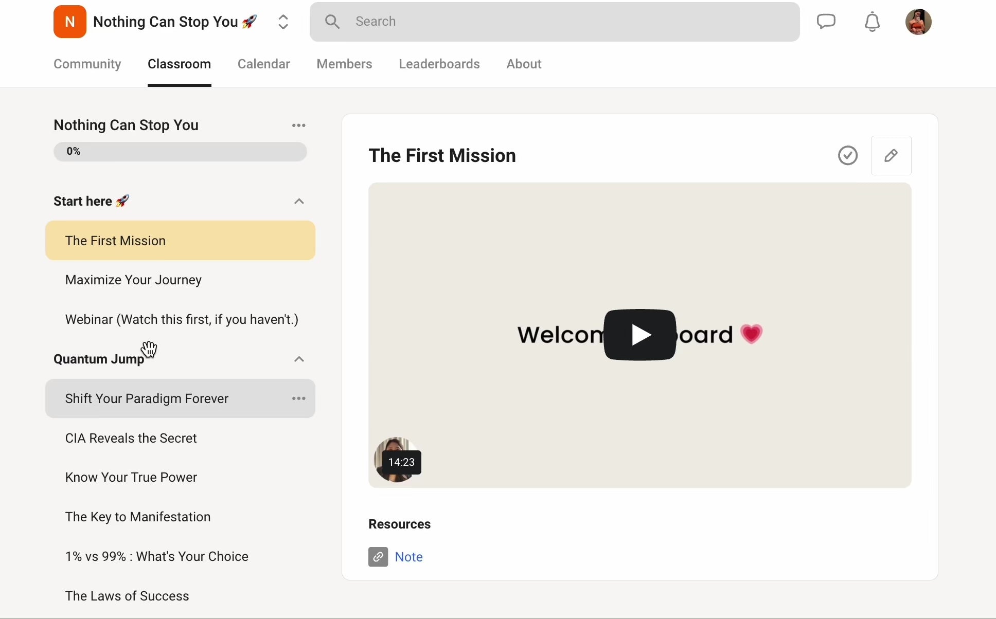Open Shift Your Paradigm Forever options menu
The image size is (996, 619).
click(299, 398)
